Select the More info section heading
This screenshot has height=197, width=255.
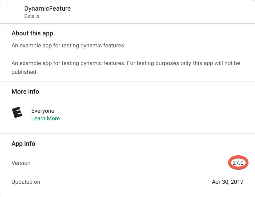coord(25,91)
